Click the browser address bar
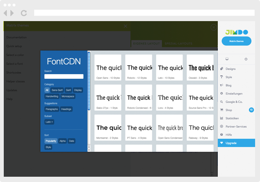The image size is (260, 182). tap(144, 13)
